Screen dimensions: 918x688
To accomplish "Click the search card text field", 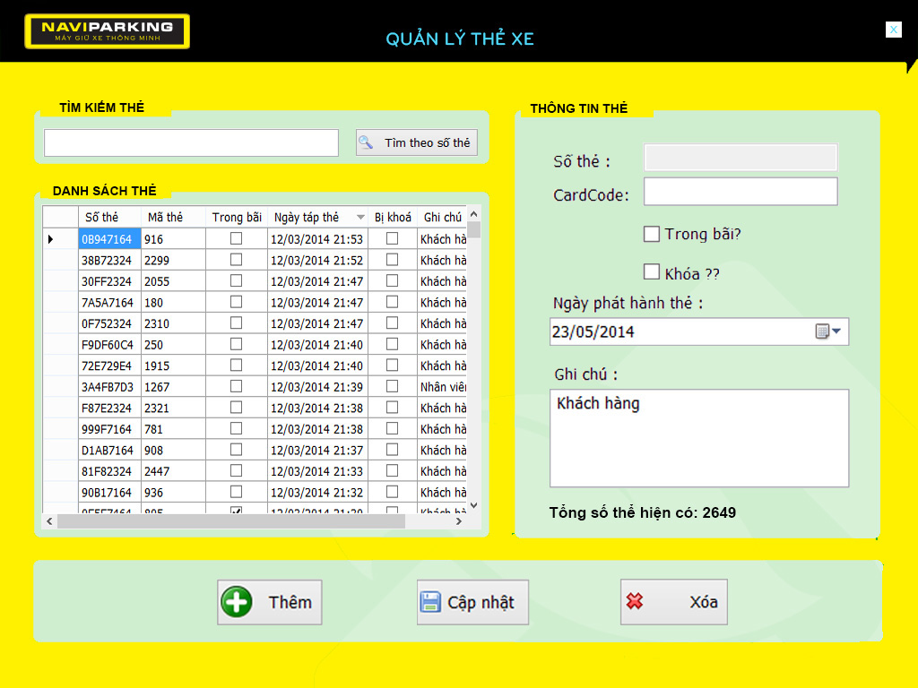I will tap(191, 143).
